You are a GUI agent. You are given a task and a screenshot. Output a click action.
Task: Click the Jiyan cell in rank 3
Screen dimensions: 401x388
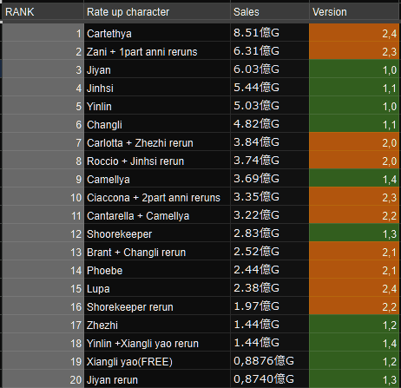tap(157, 69)
